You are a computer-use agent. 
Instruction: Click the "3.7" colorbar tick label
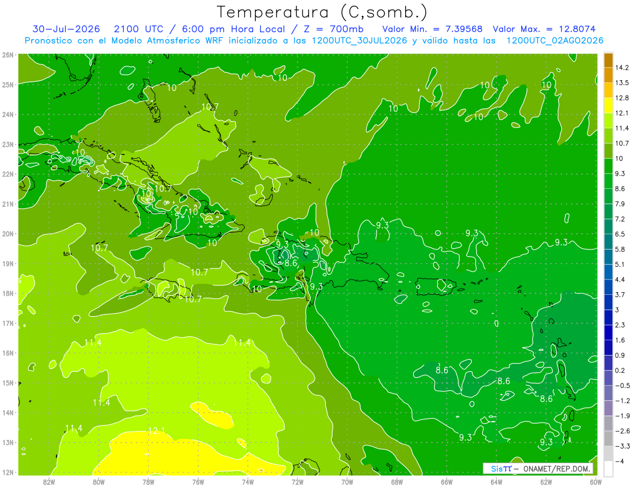620,294
